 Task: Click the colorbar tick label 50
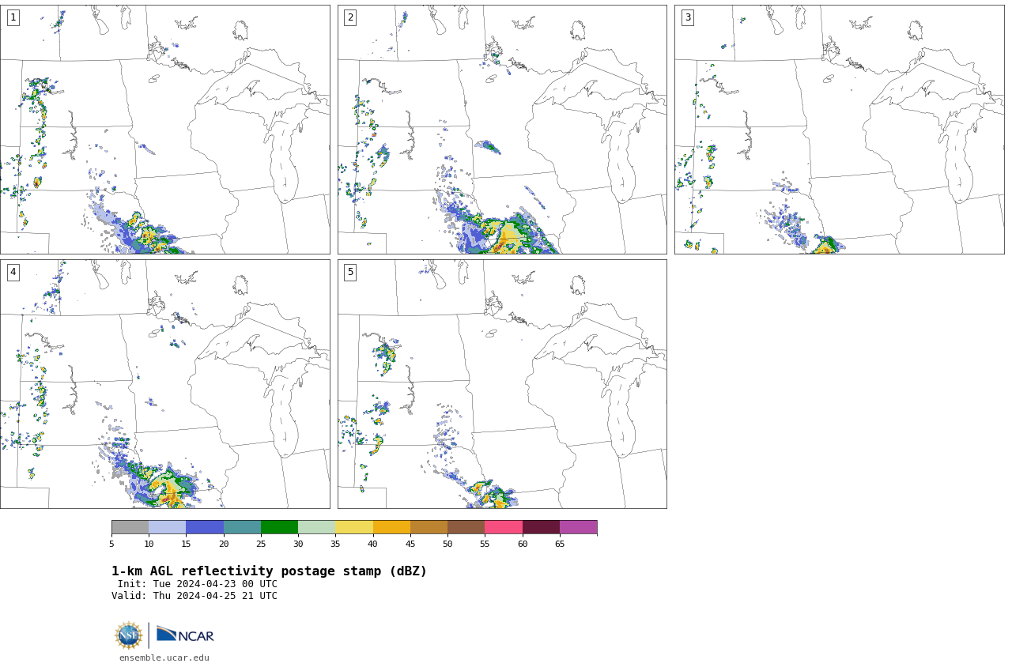(x=447, y=544)
